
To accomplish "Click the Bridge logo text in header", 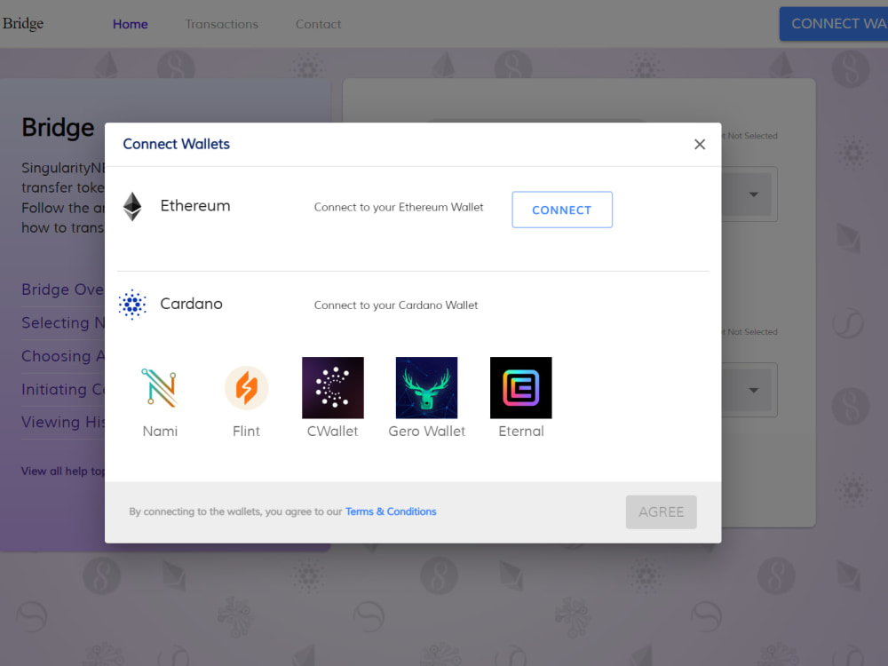I will tap(23, 24).
